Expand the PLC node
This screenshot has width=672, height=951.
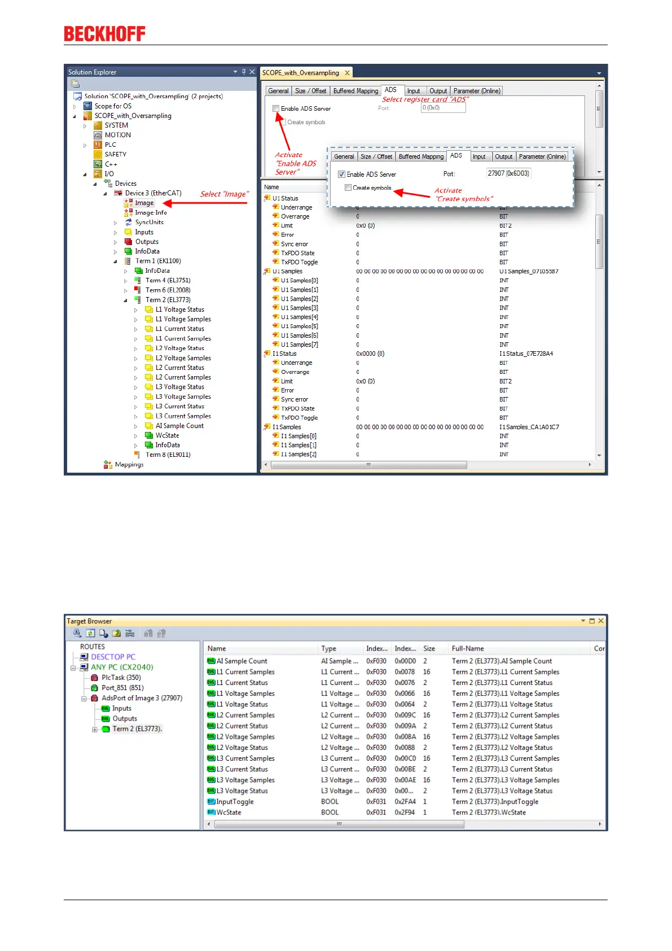tap(85, 145)
